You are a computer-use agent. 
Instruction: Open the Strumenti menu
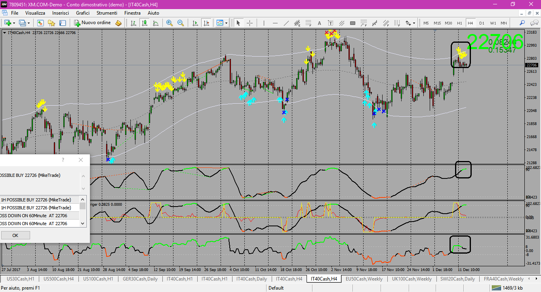tap(107, 13)
